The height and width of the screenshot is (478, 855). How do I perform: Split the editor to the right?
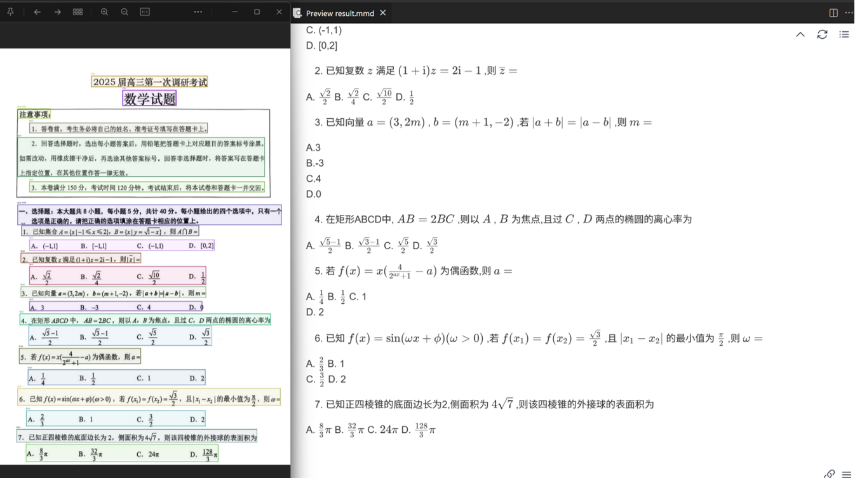[833, 13]
